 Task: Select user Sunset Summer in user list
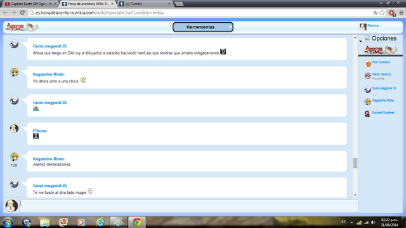(383, 113)
